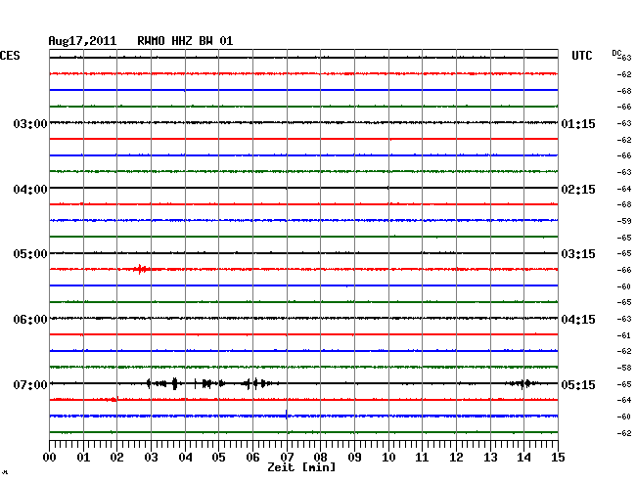Click the 05:15 UTC time label

[x=578, y=384]
